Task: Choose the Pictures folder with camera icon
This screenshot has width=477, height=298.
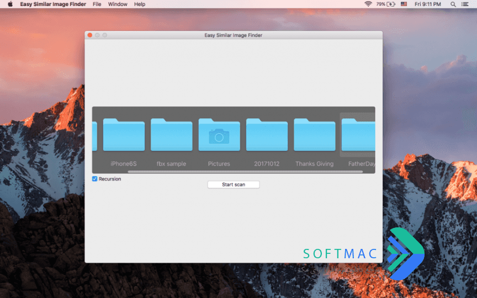Action: click(219, 135)
